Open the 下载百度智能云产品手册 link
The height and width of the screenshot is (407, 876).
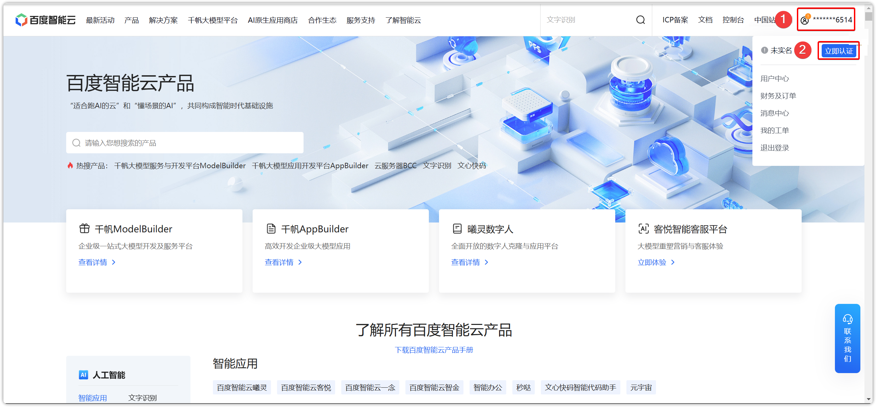point(434,350)
